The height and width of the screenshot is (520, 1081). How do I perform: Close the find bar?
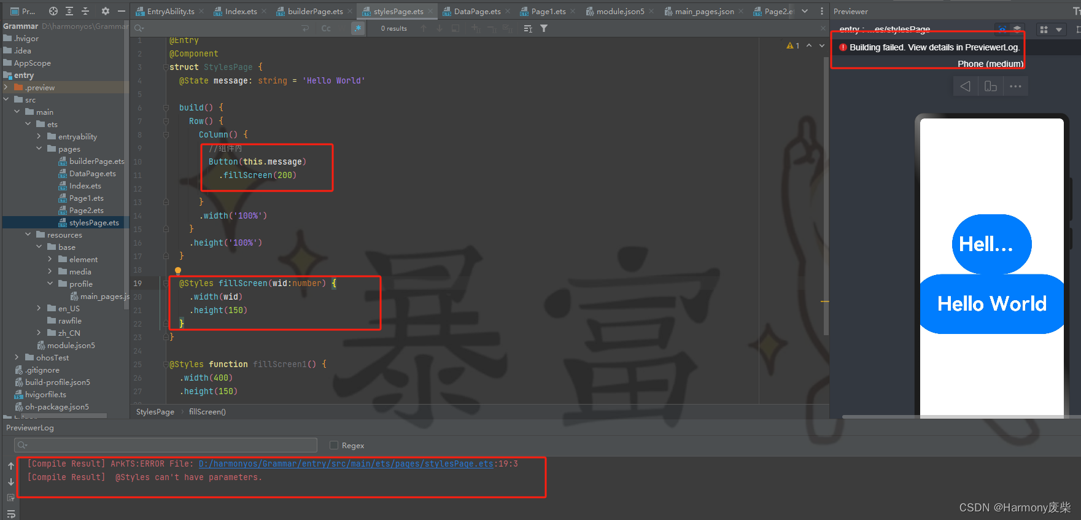coord(823,28)
